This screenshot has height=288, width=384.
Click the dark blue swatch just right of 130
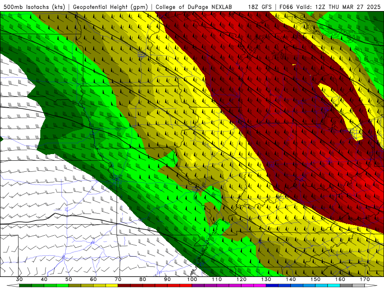[x=272, y=286]
